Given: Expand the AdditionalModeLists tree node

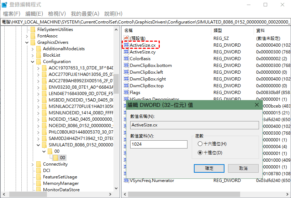Looking at the screenshot, I should point(33,49).
